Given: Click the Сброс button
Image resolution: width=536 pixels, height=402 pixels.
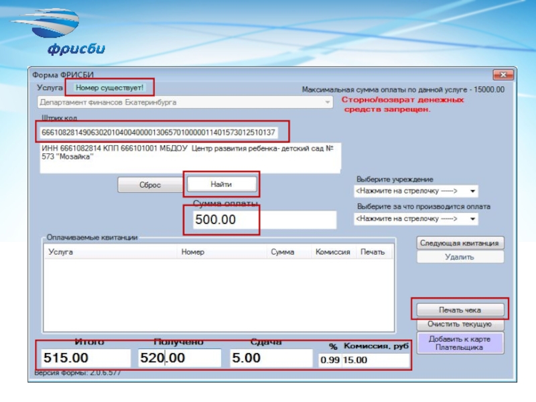Looking at the screenshot, I should [150, 185].
